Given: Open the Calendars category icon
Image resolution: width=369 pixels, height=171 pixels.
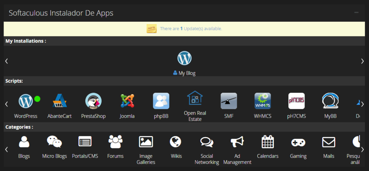Looking at the screenshot, I should pyautogui.click(x=268, y=142).
